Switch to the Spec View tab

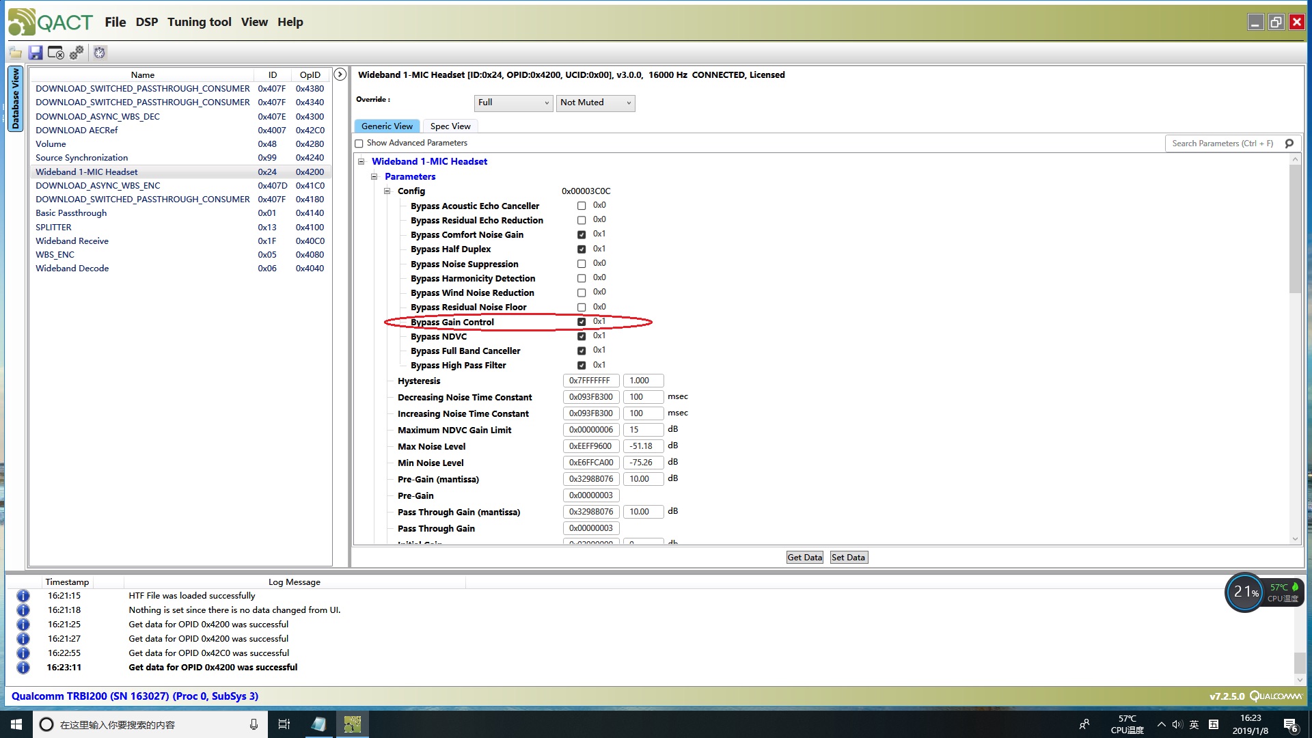pos(450,126)
